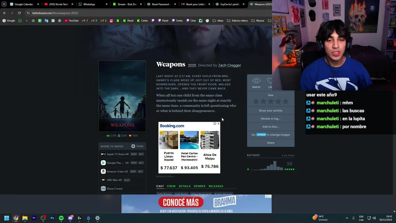Switch to the DETAILS tab
Screen dimensions: 396x223
[185, 186]
